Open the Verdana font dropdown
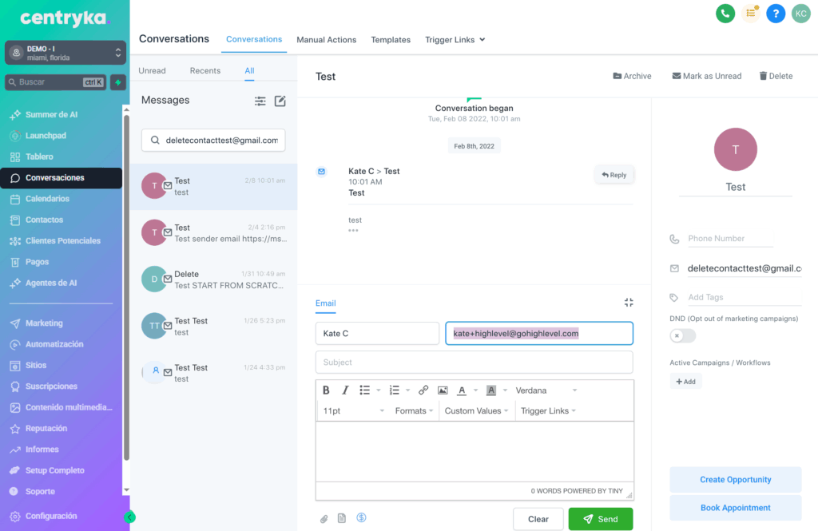Screen dimensions: 818x531 [x=546, y=390]
